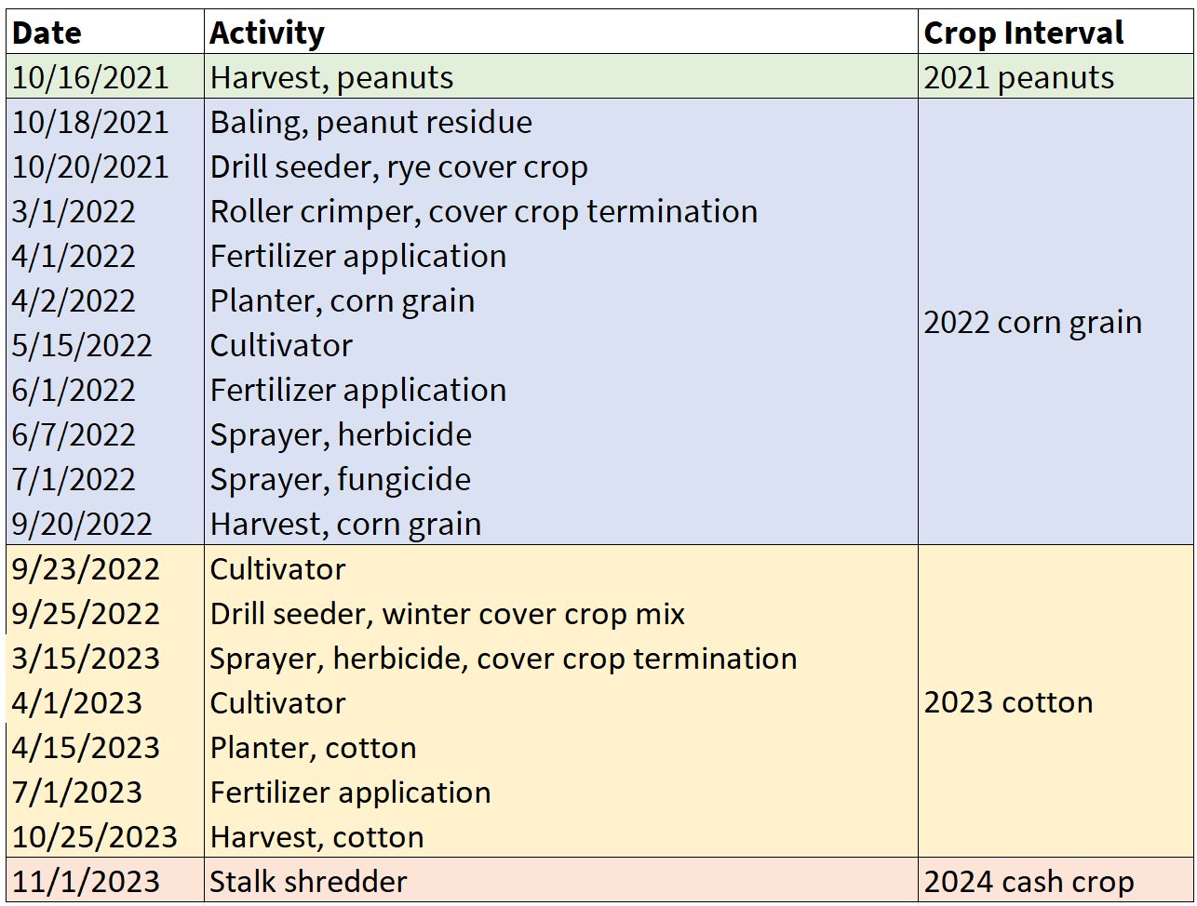Click the "2023 cotton" merged cell
1197x906 pixels.
[x=1008, y=702]
